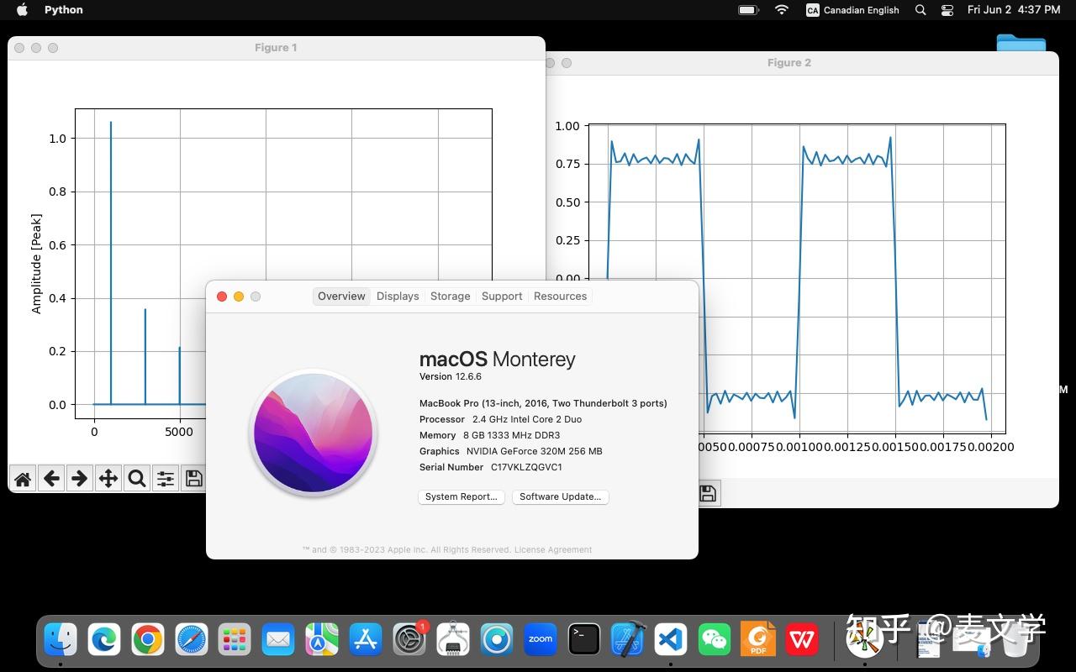The width and height of the screenshot is (1076, 672).
Task: Open WeChat from the Dock
Action: coord(715,640)
